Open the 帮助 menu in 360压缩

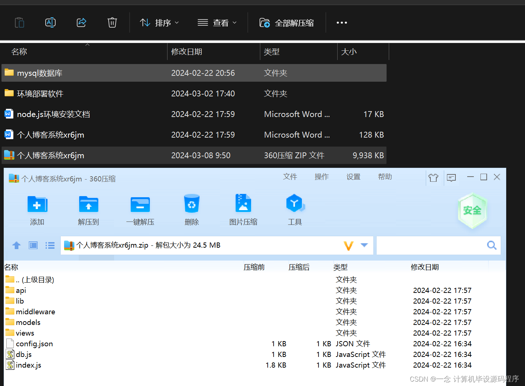click(384, 177)
